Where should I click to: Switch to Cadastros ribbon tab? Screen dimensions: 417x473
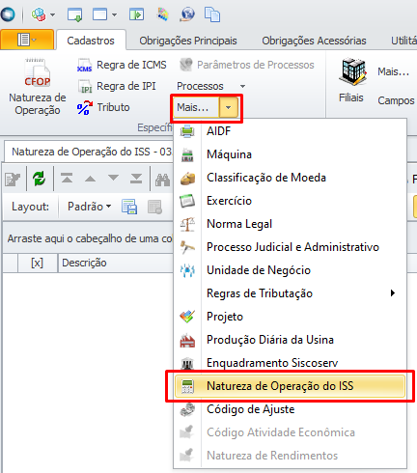[91, 41]
